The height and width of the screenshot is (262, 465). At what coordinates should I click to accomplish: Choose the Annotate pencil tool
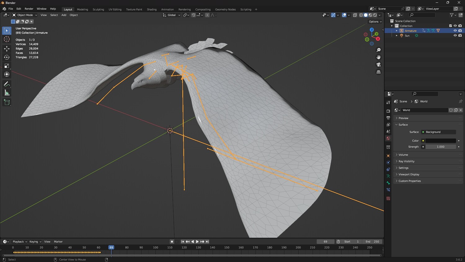tap(7, 84)
